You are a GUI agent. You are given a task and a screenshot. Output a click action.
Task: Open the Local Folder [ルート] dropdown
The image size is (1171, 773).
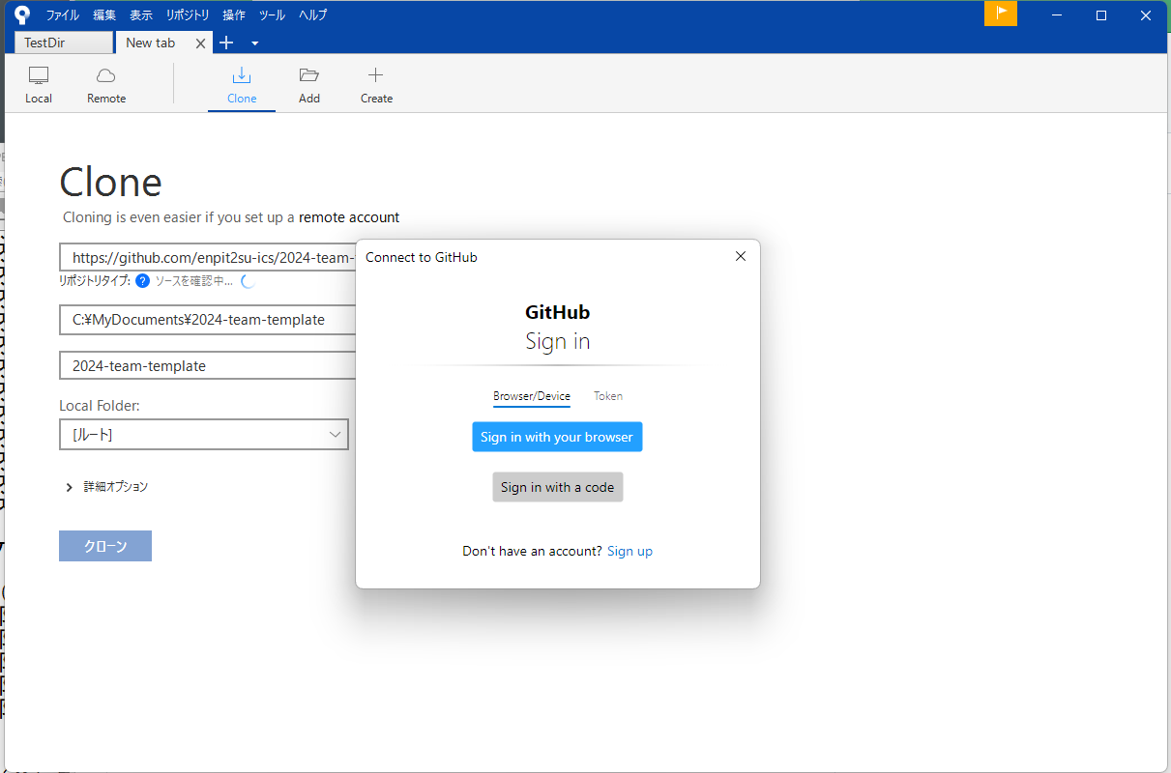204,435
